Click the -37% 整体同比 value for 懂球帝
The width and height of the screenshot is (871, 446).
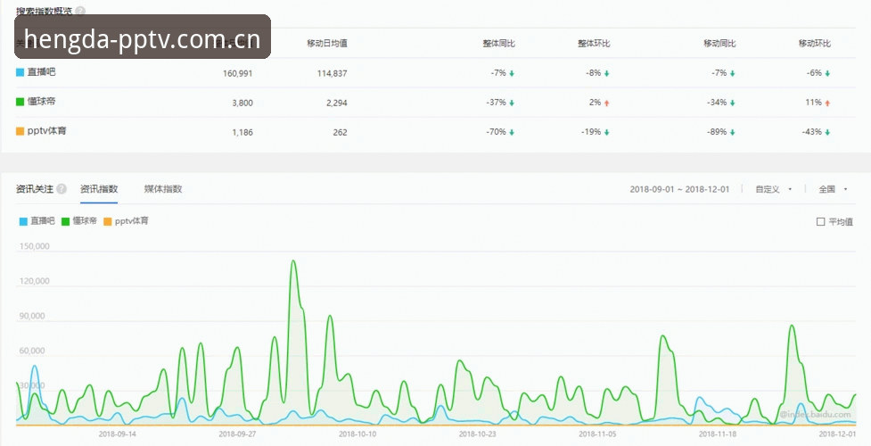497,103
